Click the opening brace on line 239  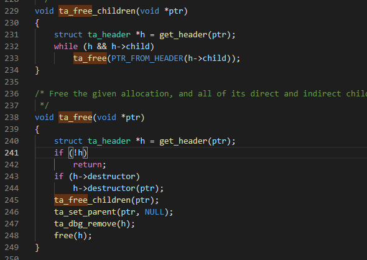(x=37, y=129)
